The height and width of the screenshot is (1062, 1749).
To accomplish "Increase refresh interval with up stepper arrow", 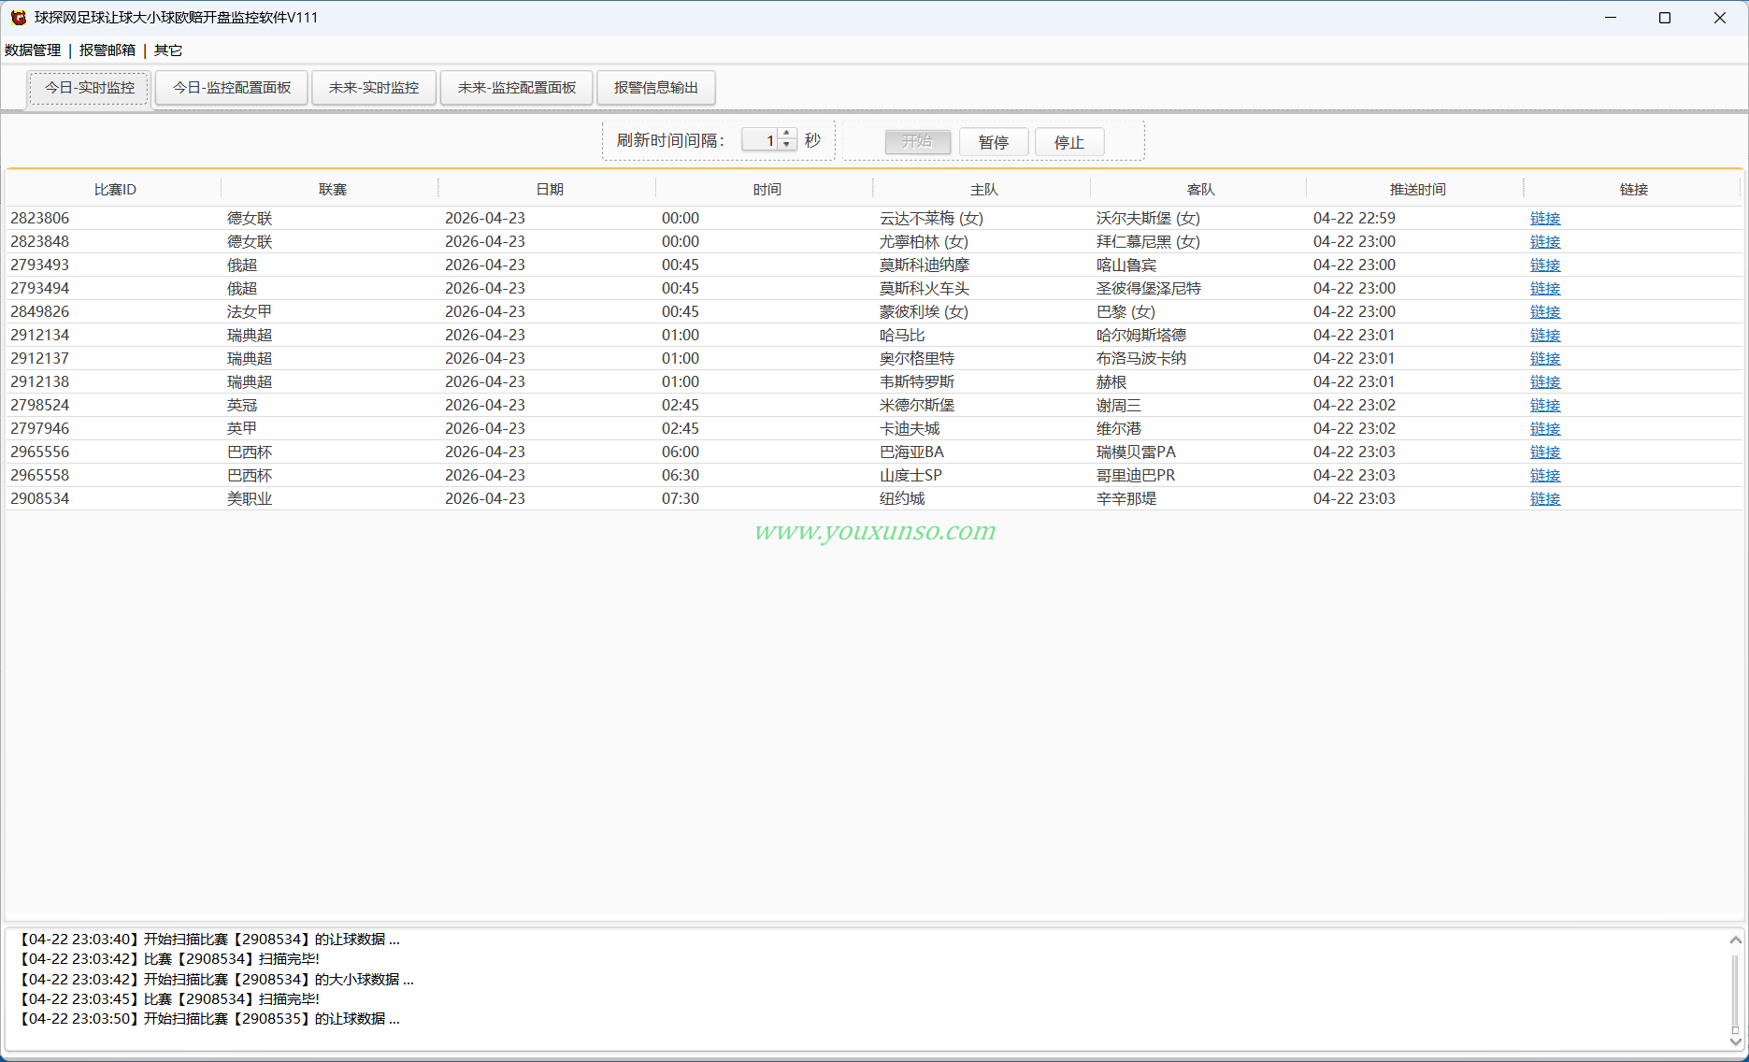I will click(787, 134).
